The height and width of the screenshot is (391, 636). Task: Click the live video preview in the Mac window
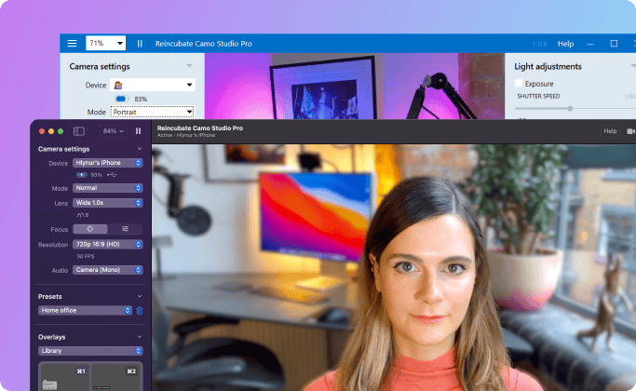pos(394,268)
